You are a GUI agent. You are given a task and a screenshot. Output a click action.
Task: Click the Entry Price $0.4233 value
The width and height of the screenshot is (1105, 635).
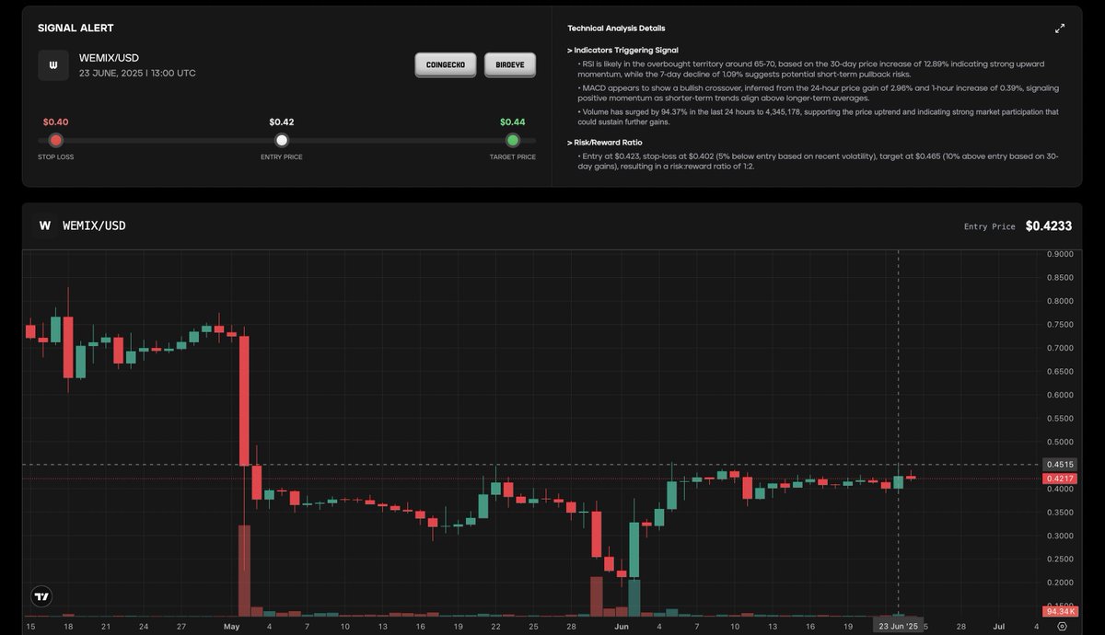(1049, 225)
